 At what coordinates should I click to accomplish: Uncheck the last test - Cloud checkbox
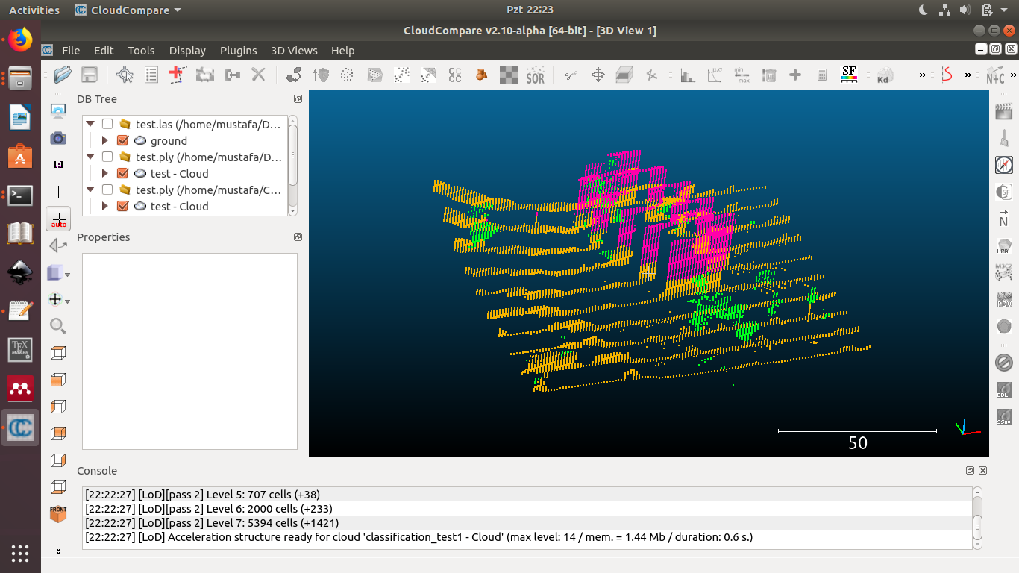click(x=123, y=207)
